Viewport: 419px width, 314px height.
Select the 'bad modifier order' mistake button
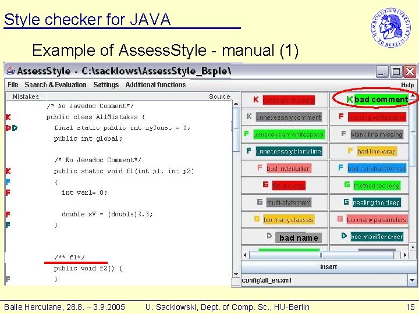click(370, 237)
